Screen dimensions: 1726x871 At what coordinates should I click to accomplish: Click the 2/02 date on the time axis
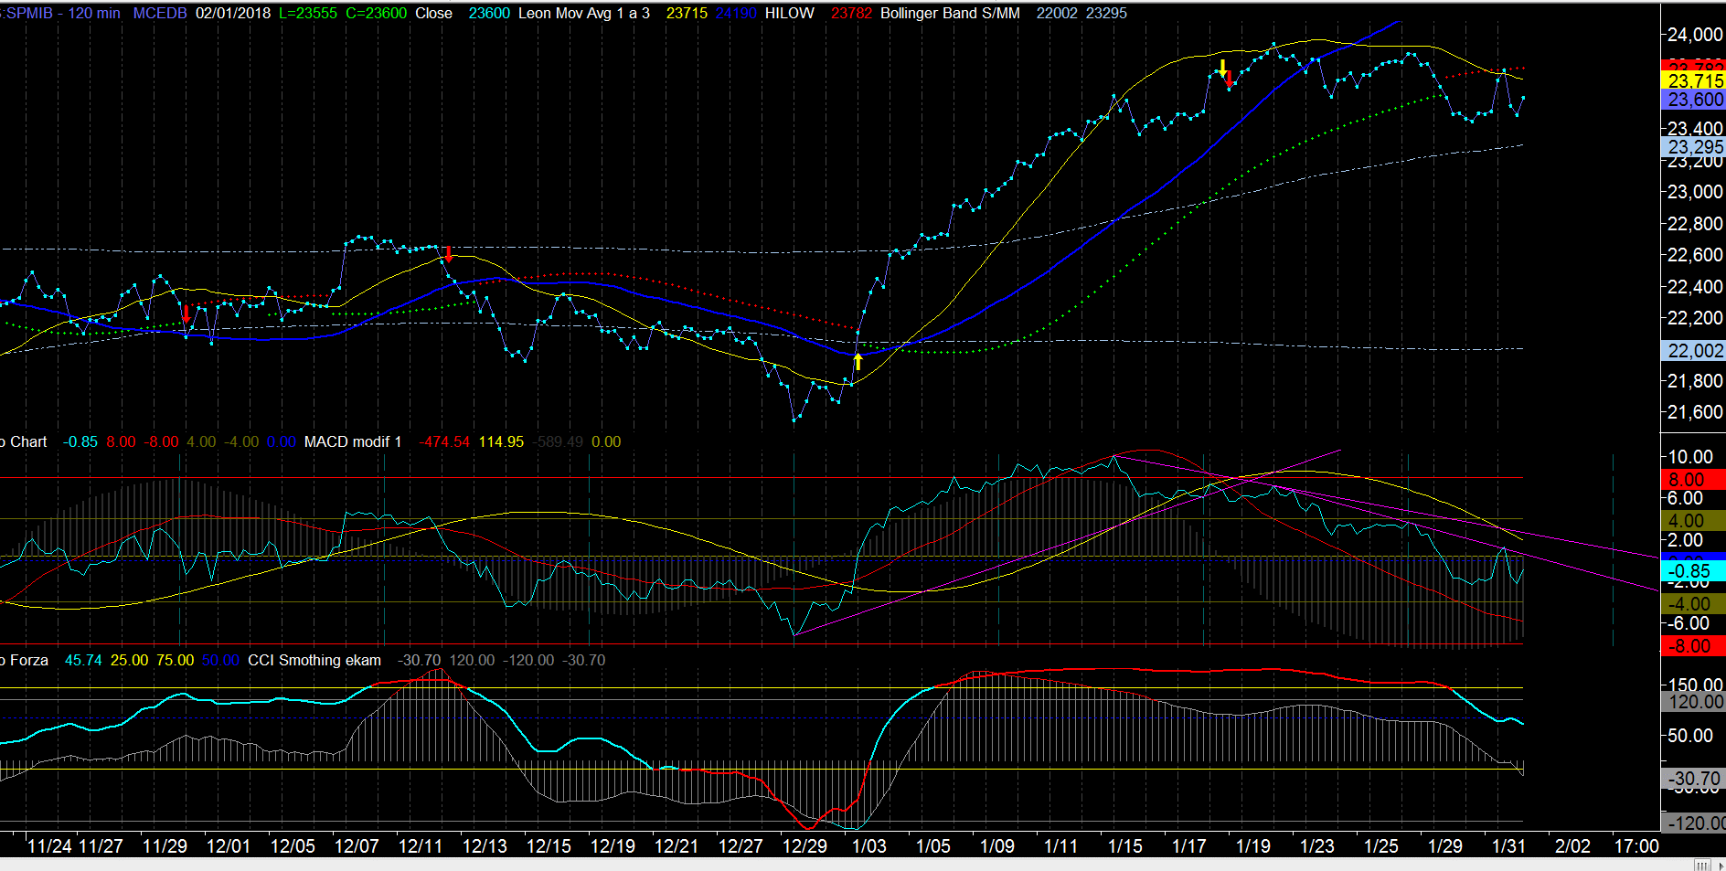click(x=1573, y=845)
